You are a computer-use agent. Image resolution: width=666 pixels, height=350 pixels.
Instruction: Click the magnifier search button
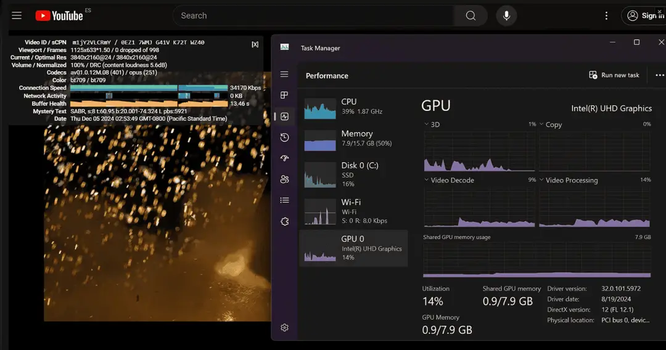[470, 15]
